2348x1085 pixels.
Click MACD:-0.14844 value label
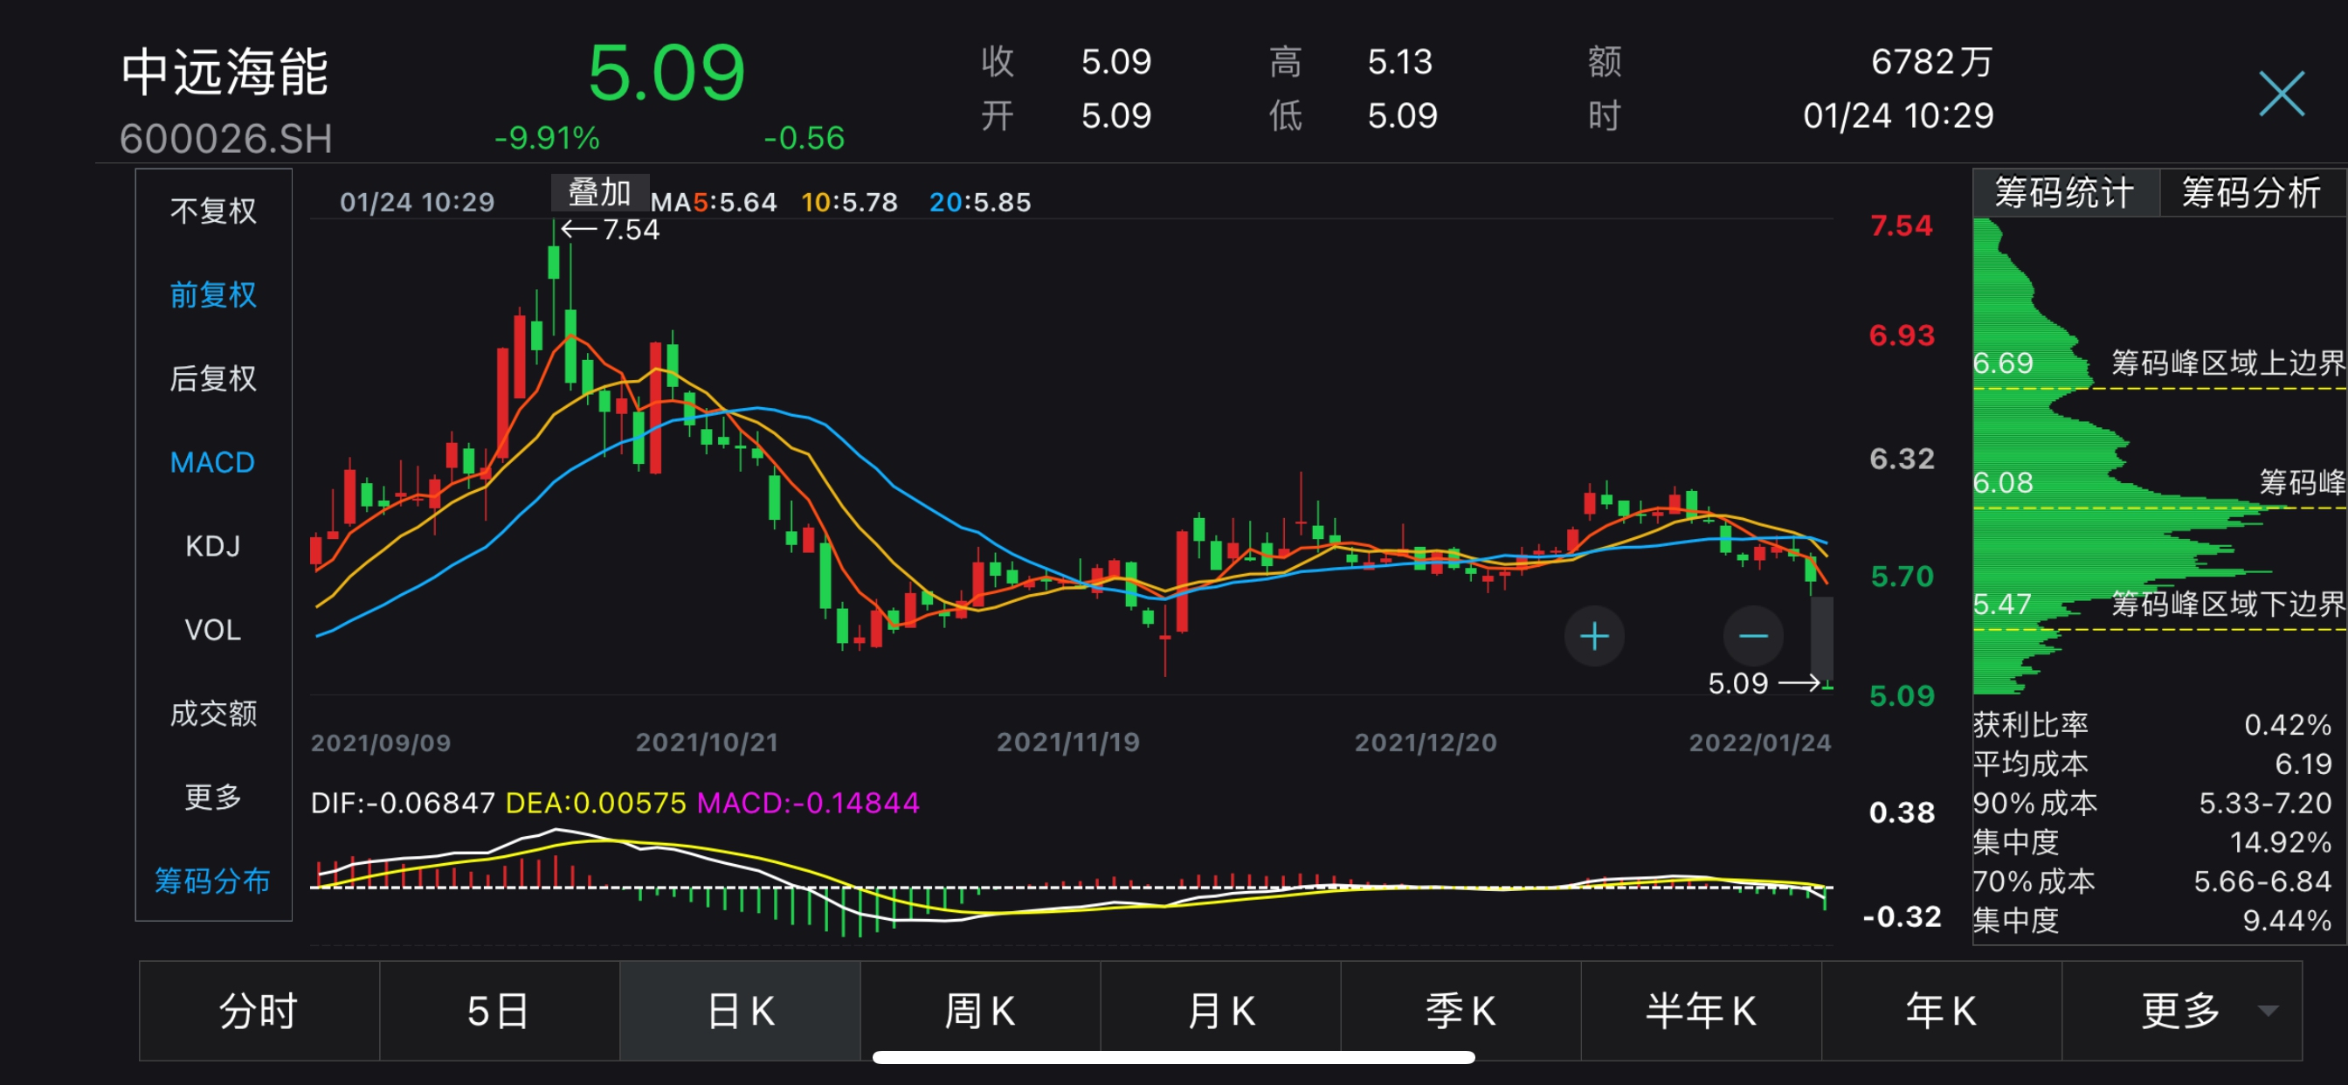[x=809, y=802]
